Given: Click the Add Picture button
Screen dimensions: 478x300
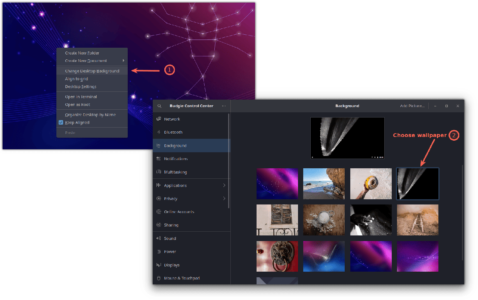Looking at the screenshot, I should tap(412, 106).
